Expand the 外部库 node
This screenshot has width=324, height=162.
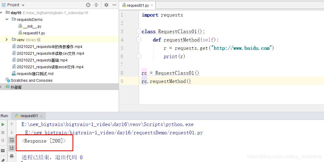[1, 87]
